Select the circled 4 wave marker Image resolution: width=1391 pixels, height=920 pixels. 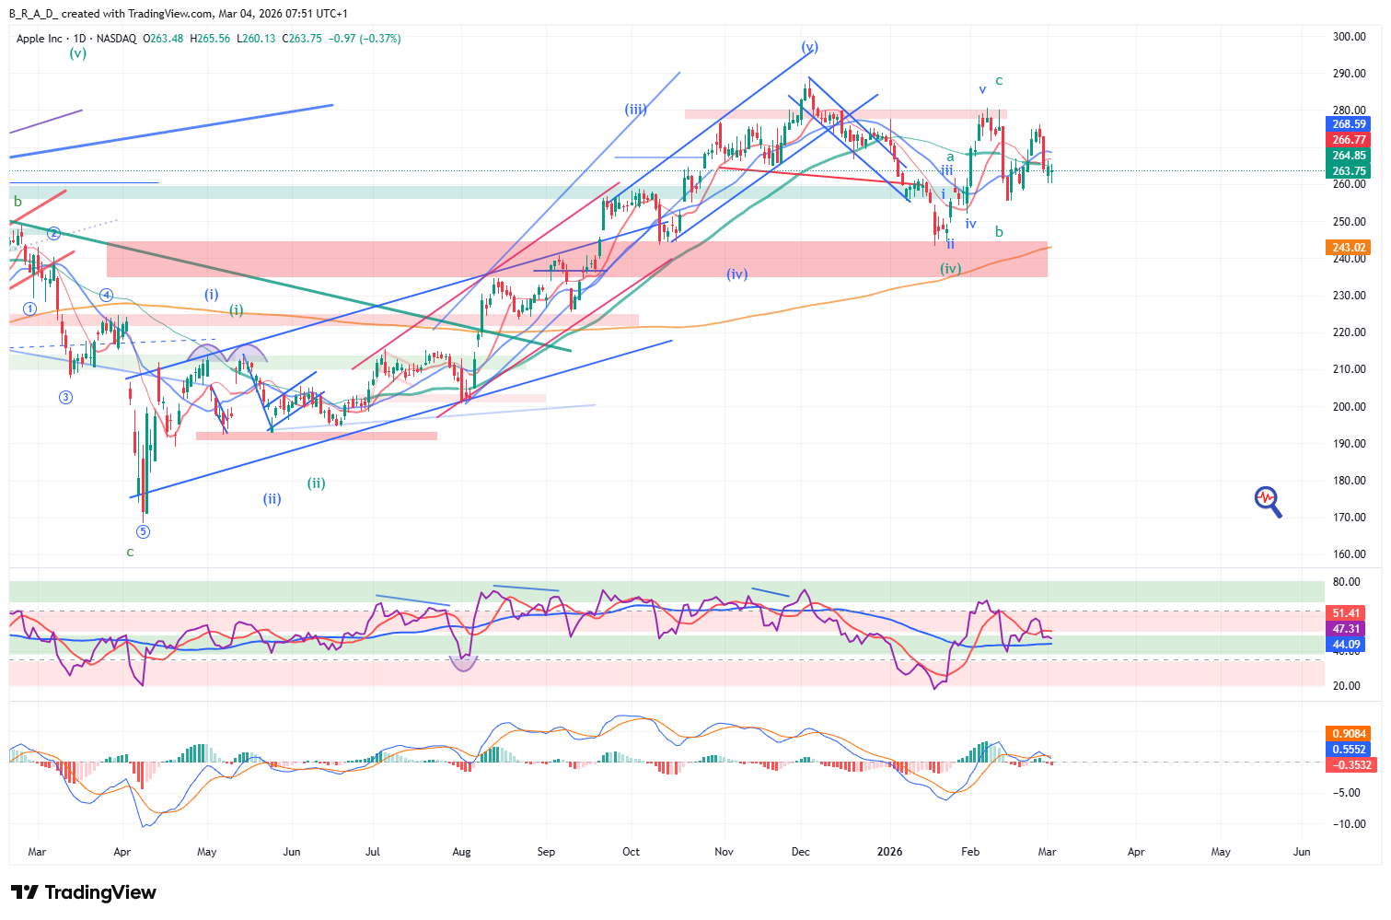[107, 296]
